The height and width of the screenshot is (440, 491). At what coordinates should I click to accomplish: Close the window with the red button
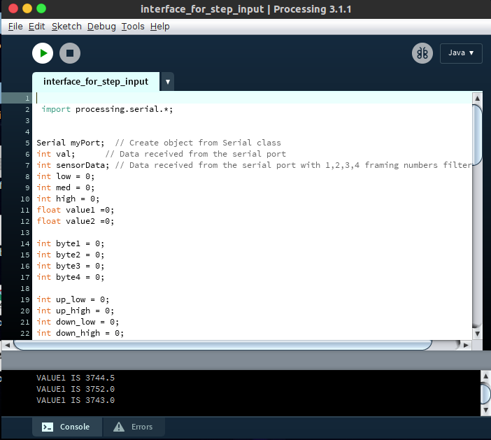click(x=13, y=9)
